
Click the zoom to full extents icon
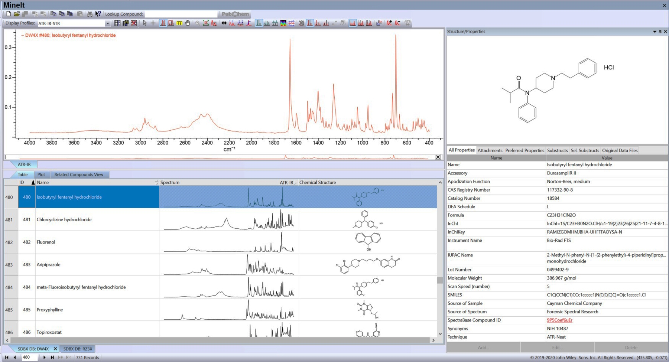(205, 23)
